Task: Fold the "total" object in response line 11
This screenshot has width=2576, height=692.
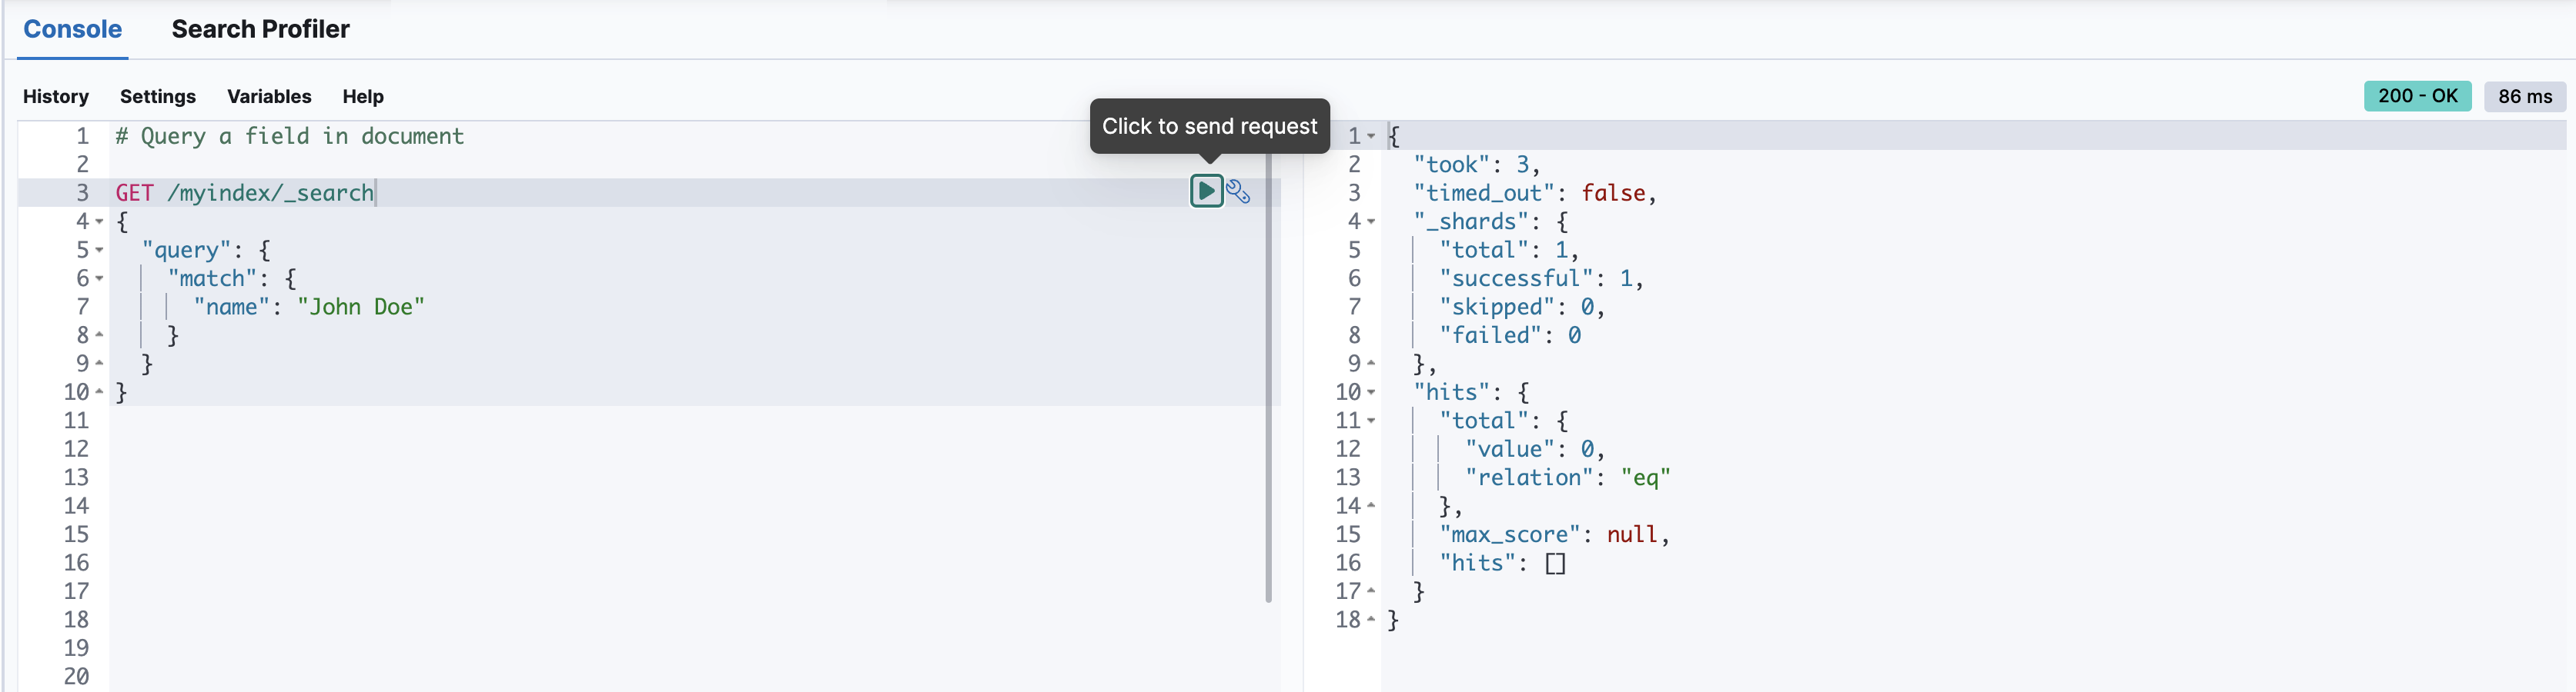Action: click(x=1371, y=421)
